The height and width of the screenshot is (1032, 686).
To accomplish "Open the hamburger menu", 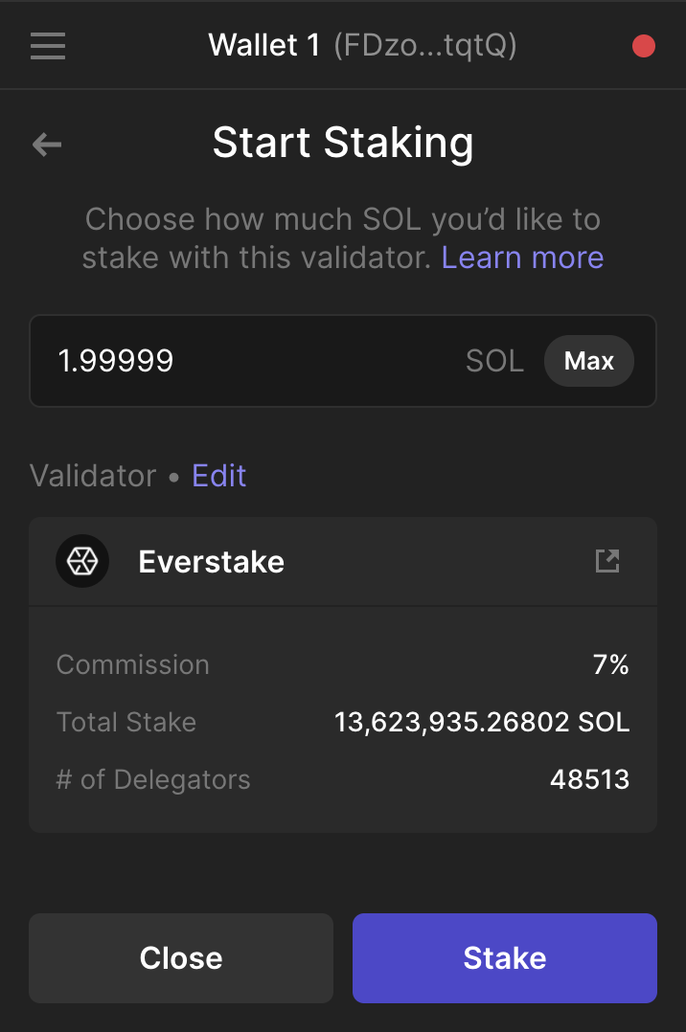I will [x=48, y=46].
